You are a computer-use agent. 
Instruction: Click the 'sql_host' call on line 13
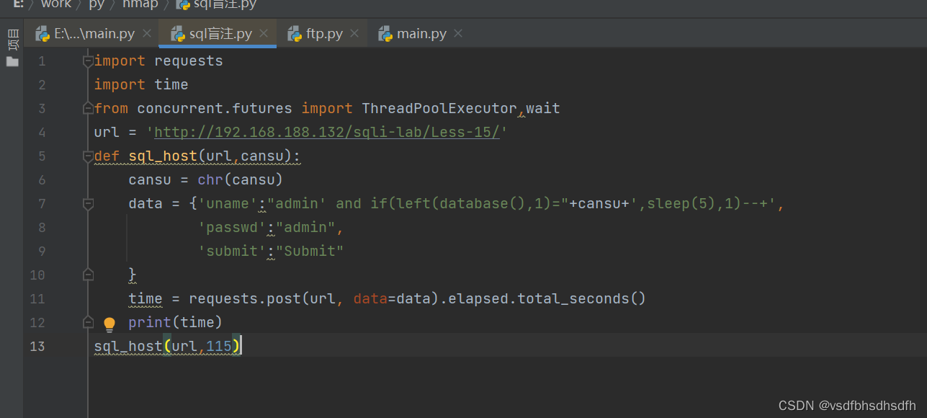pyautogui.click(x=128, y=347)
